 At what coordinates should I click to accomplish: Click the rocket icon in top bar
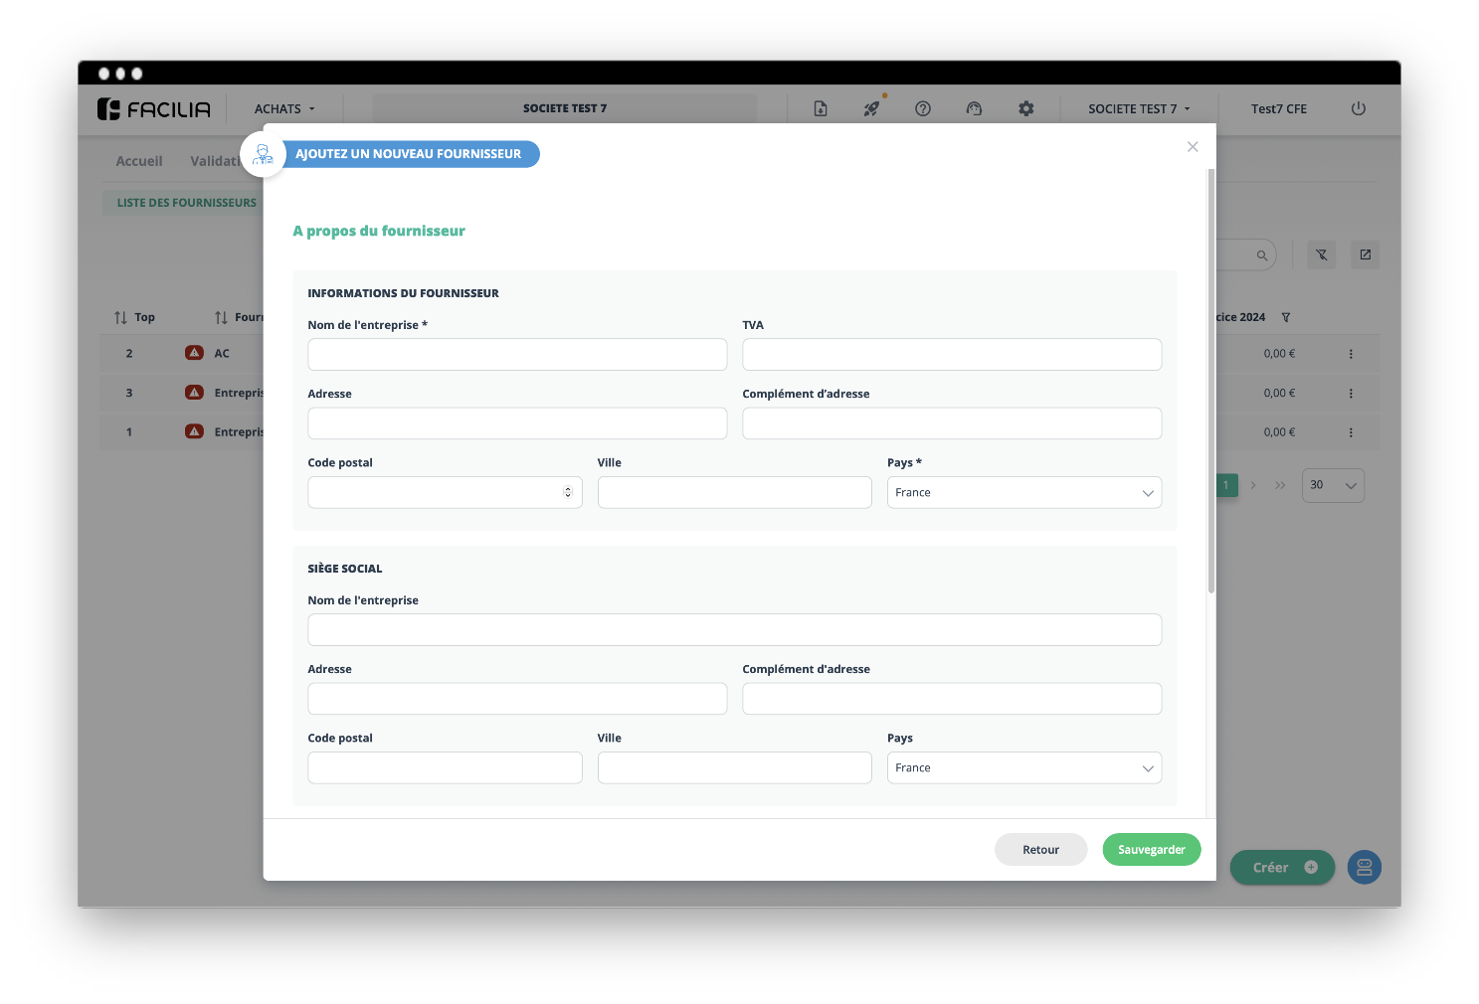(x=871, y=109)
